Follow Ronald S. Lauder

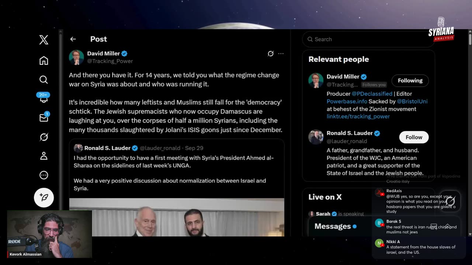pyautogui.click(x=414, y=137)
